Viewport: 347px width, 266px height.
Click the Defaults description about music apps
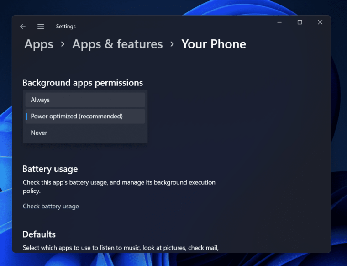[x=121, y=248]
